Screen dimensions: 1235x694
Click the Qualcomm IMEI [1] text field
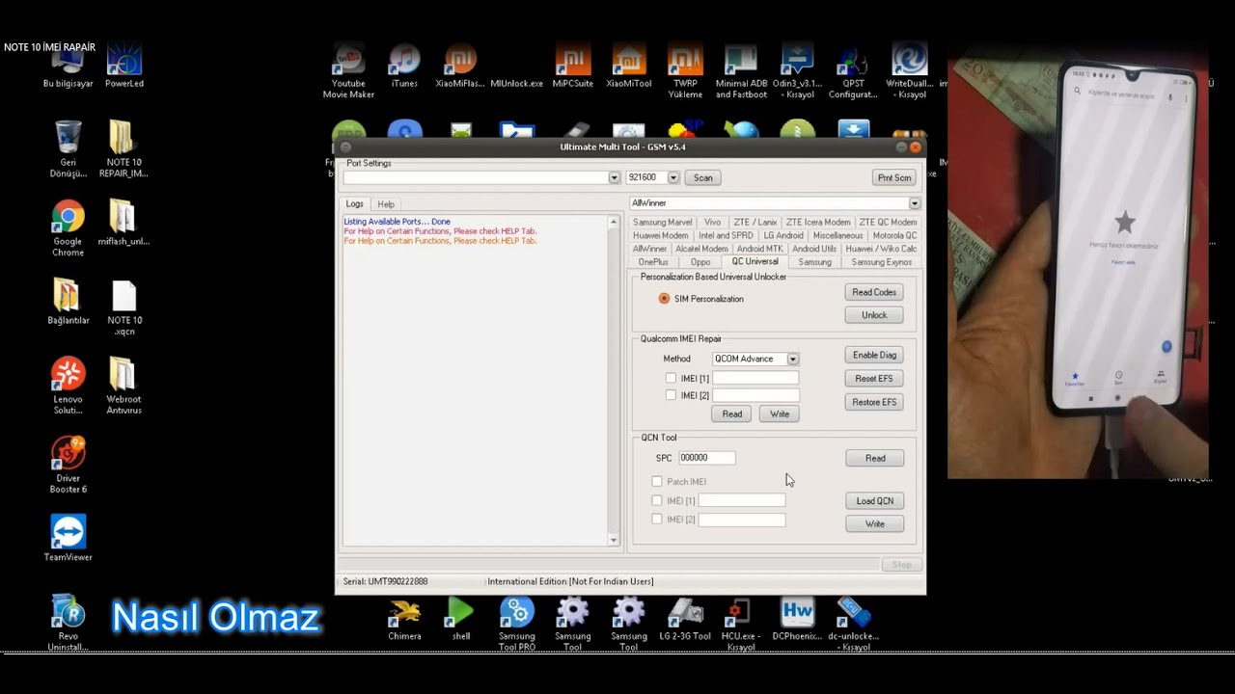click(755, 378)
